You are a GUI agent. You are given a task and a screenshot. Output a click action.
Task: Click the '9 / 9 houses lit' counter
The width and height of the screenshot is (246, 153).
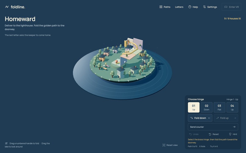tap(232, 19)
